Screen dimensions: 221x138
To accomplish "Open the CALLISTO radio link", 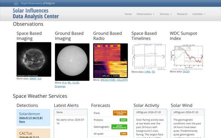I will [x=122, y=80].
